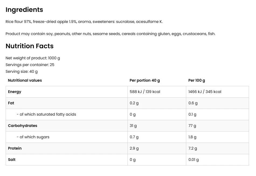Click the 'Nutritional values' column header
The height and width of the screenshot is (176, 256).
tap(25, 80)
